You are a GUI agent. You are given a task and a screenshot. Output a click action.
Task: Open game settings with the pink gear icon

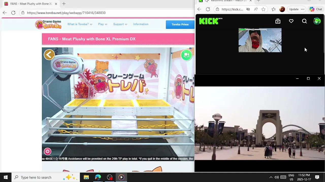pyautogui.click(x=47, y=151)
